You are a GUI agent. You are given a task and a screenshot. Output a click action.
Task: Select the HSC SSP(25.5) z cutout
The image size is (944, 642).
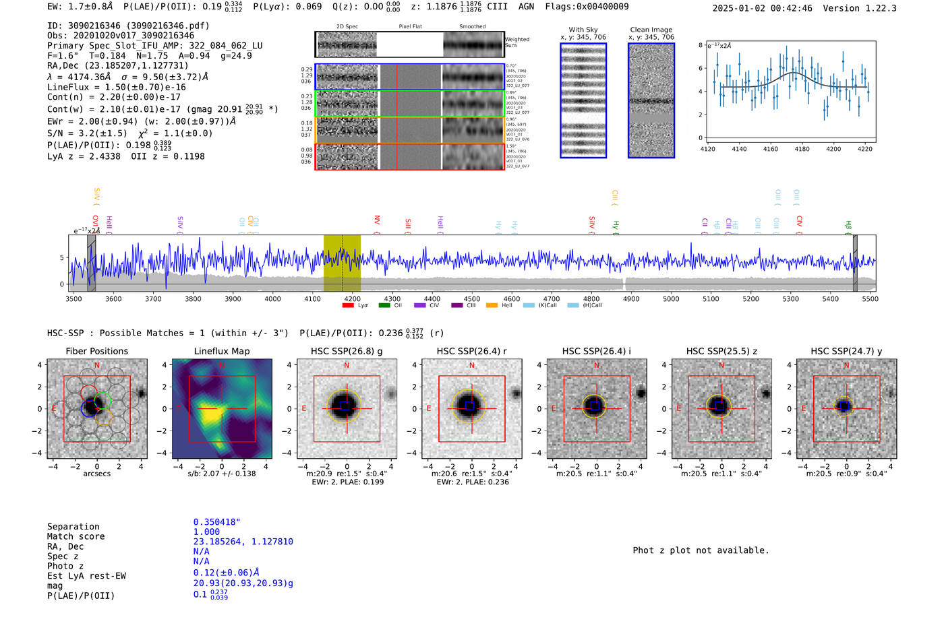[721, 408]
